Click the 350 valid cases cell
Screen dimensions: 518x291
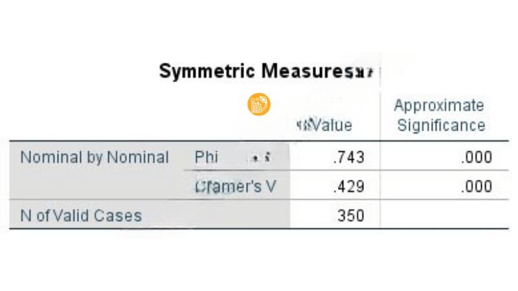tap(352, 215)
